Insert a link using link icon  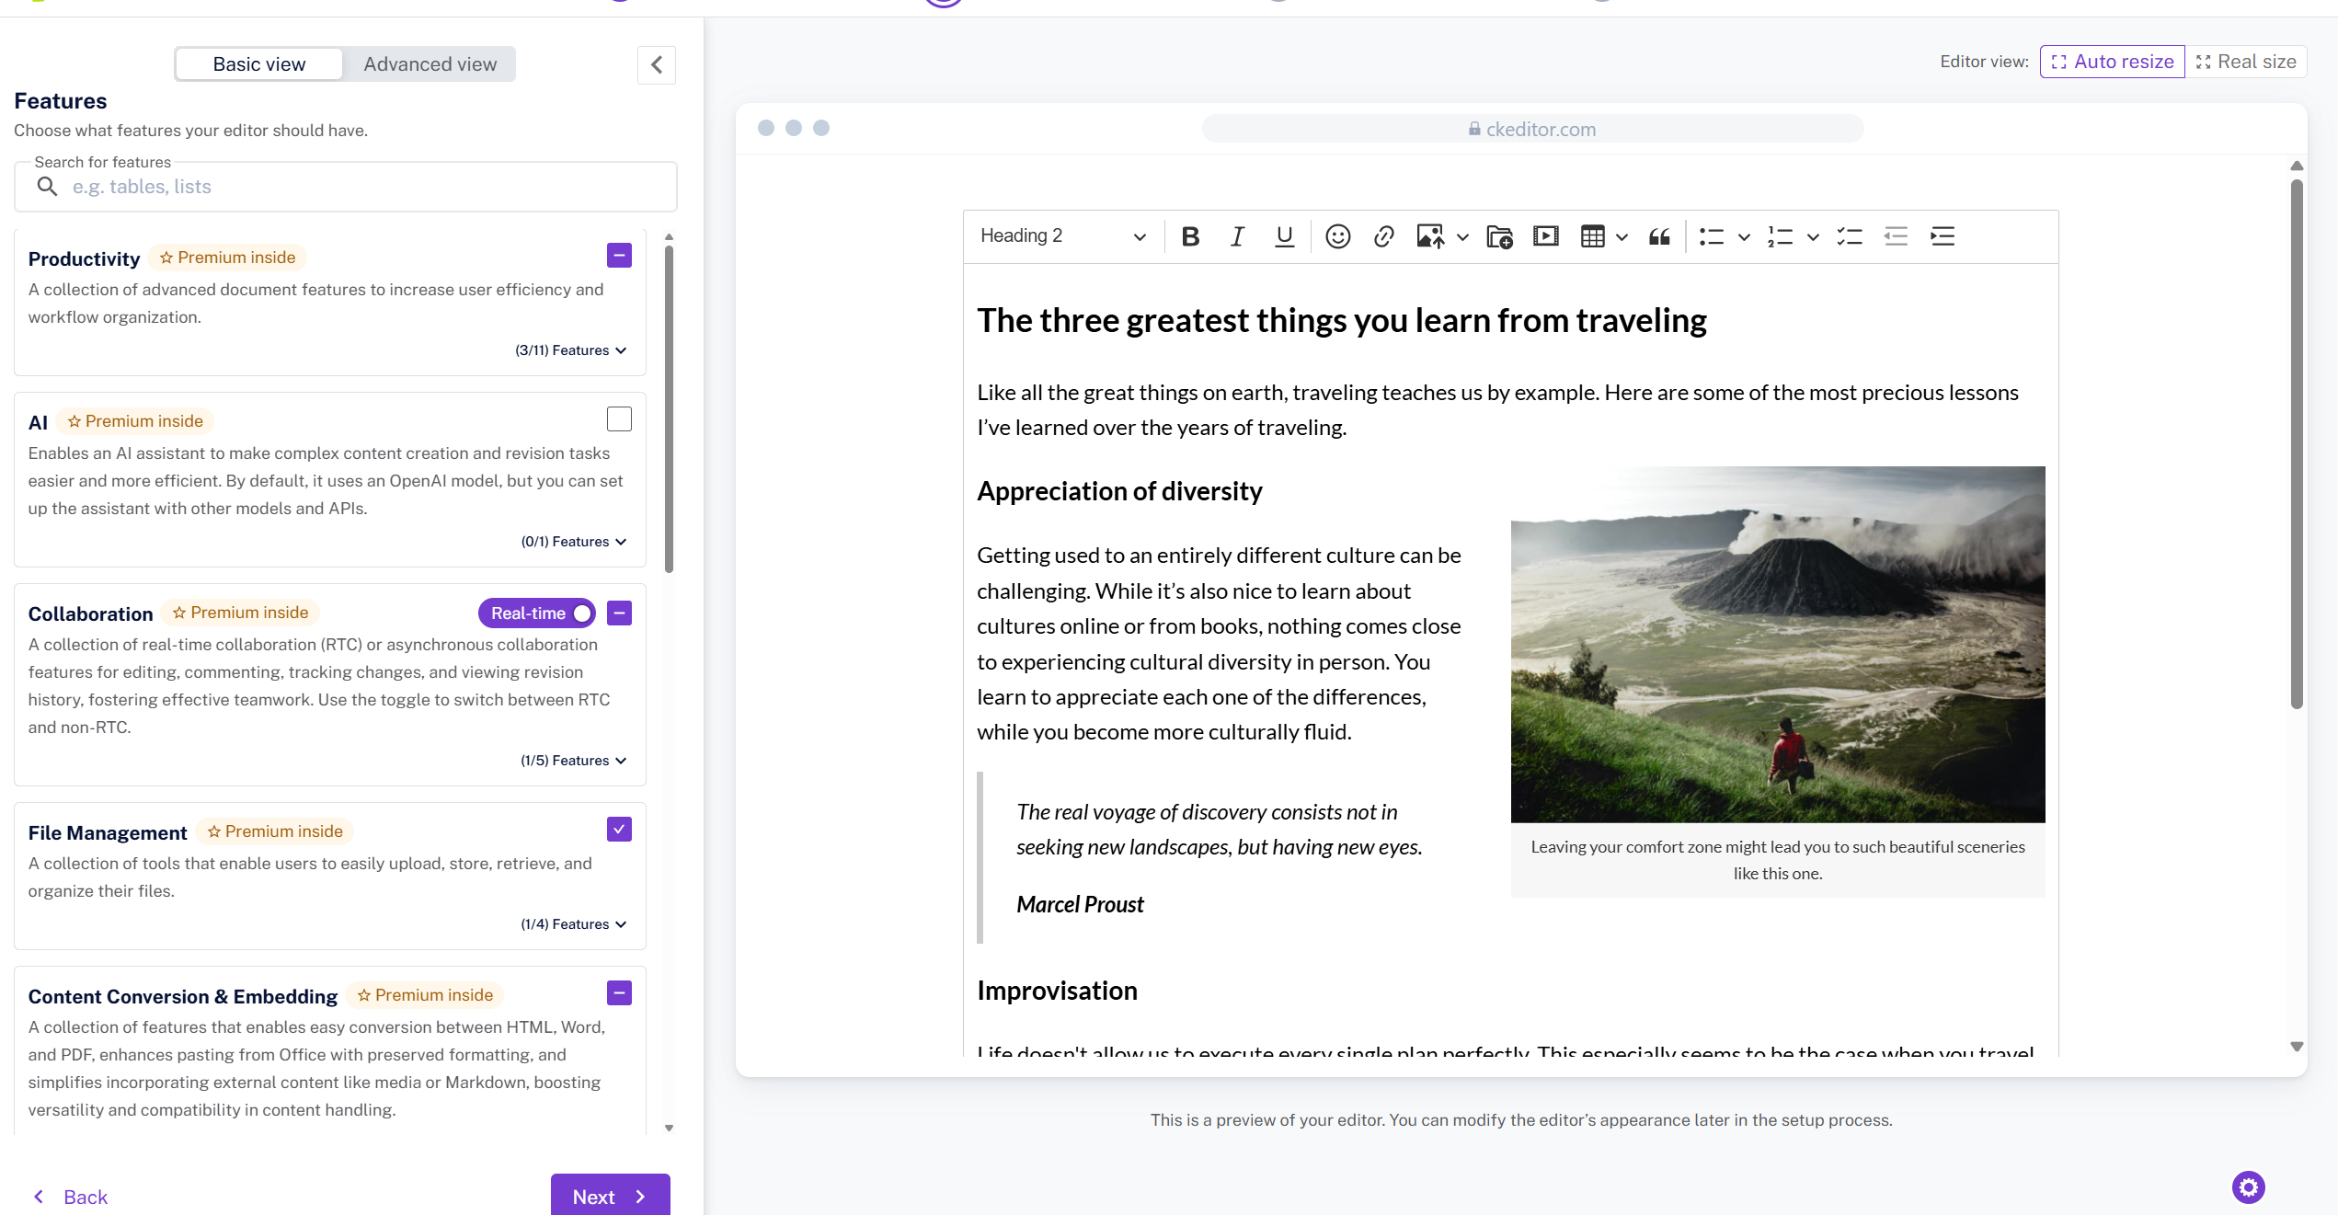(x=1383, y=236)
